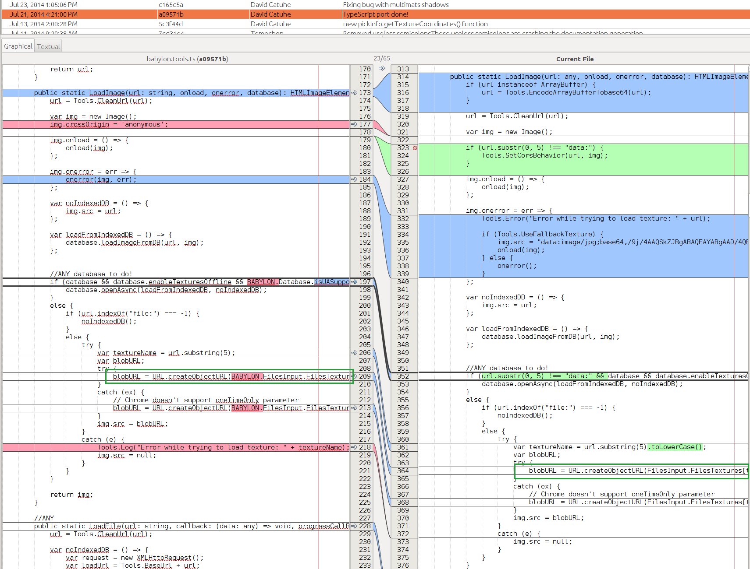Image resolution: width=750 pixels, height=569 pixels.
Task: Click 'if (url instanceof ArrayBuffer)' in Current File
Action: tap(530, 84)
